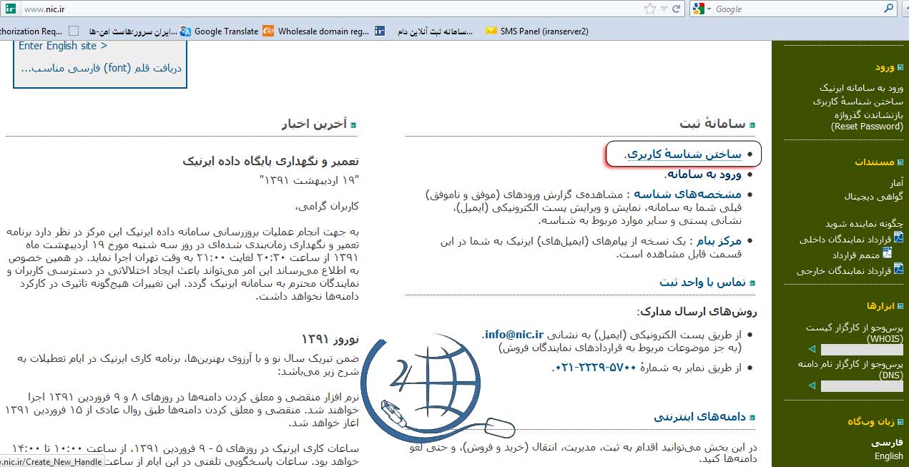Open متمم قرارداد link
The height and width of the screenshot is (467, 909).
pyautogui.click(x=855, y=255)
